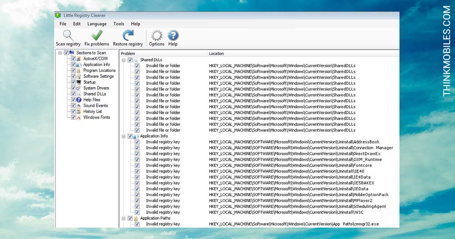Uncheck the cmmgr32.exe entry checkbox
This screenshot has width=455, height=239.
pyautogui.click(x=137, y=224)
